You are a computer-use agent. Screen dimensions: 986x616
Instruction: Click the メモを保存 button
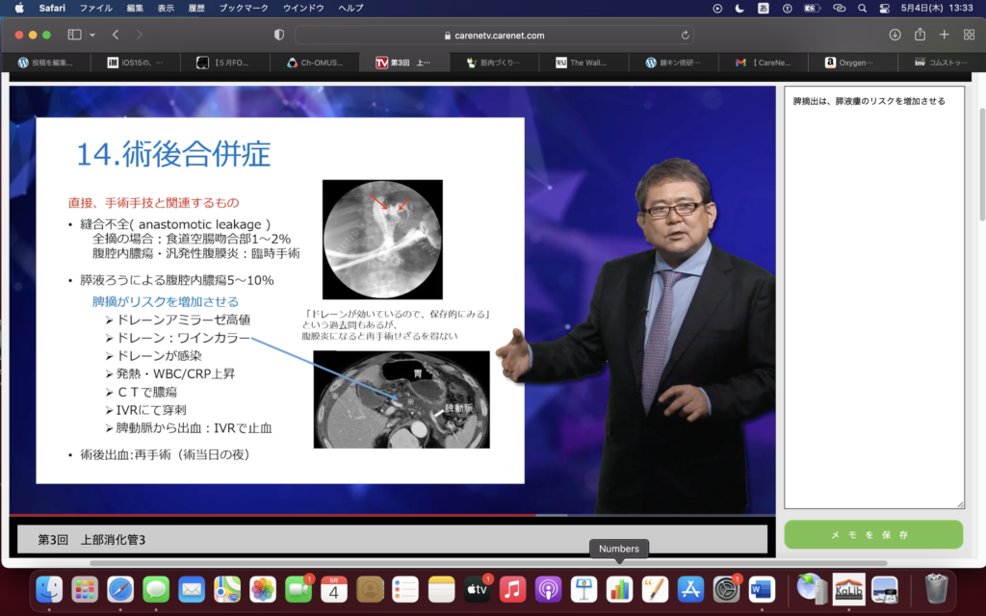(872, 534)
